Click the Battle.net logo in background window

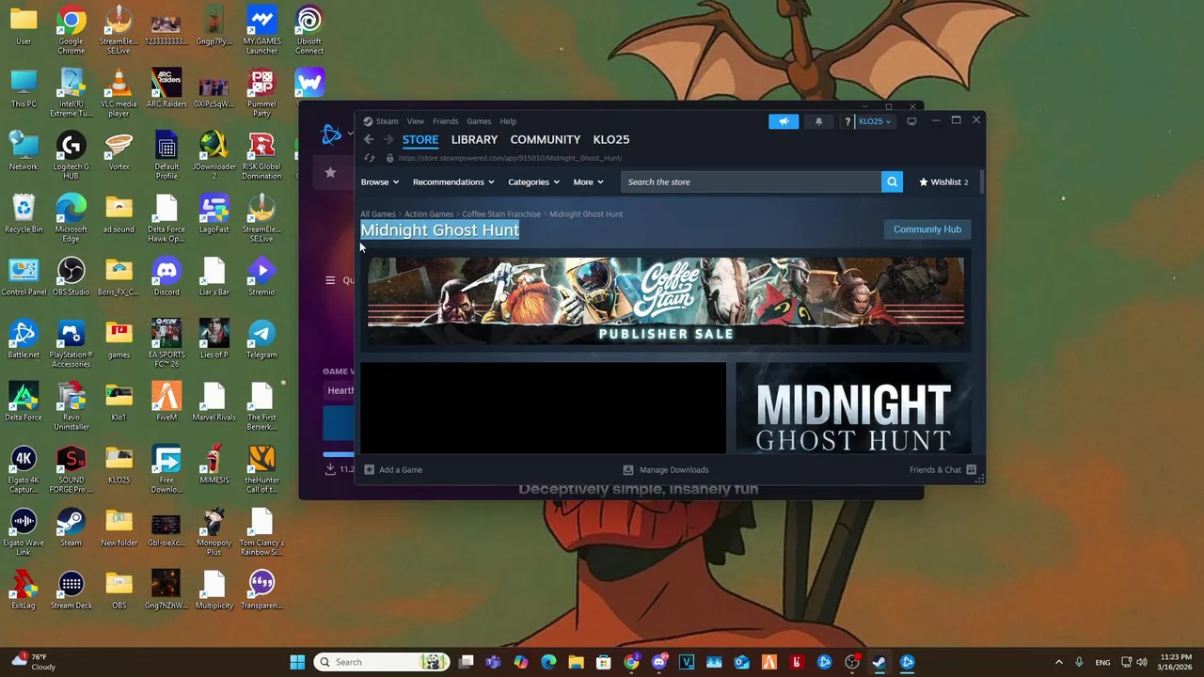[x=331, y=135]
